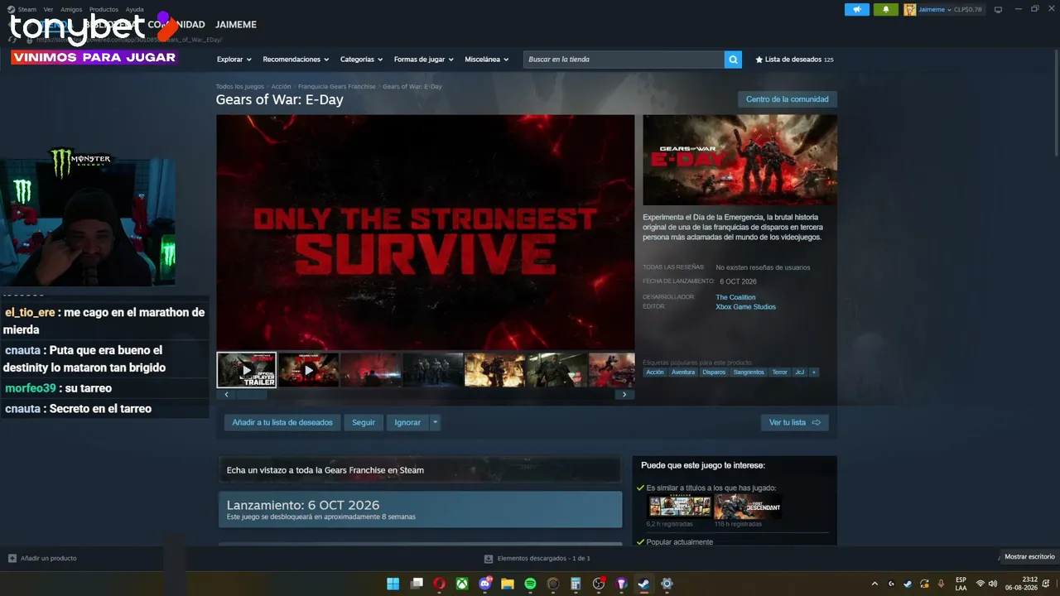Add game with Añadir a tu lista de deseados
Image resolution: width=1060 pixels, height=596 pixels.
click(282, 423)
